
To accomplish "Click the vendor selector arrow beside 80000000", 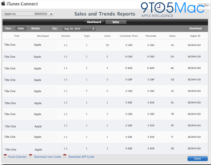I will [x=51, y=14].
